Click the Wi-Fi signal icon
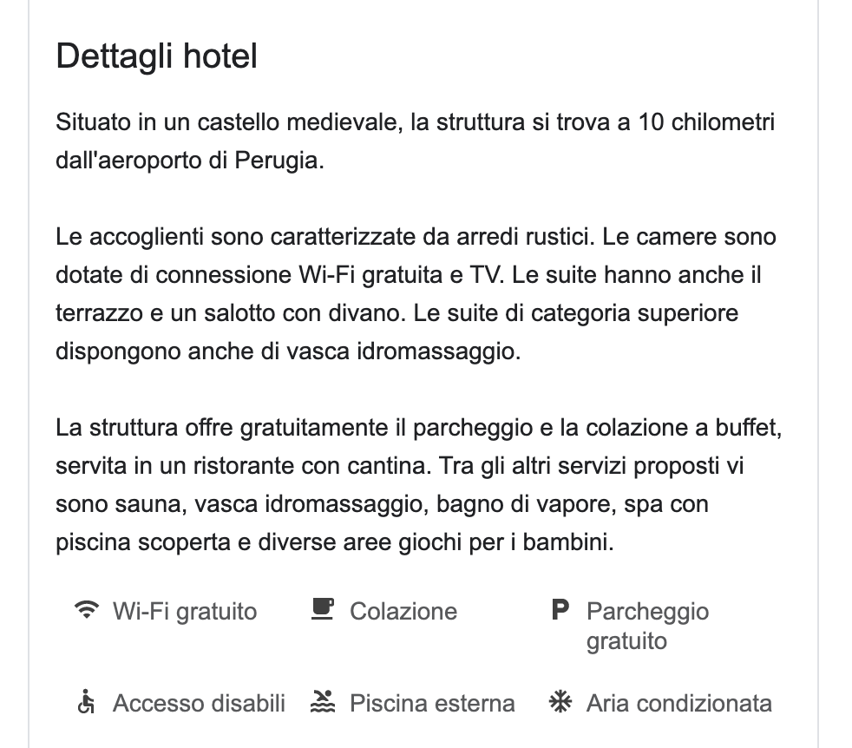852x748 pixels. [x=86, y=611]
